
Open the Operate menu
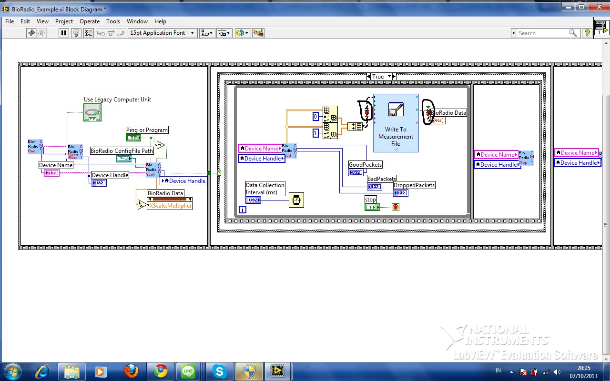tap(90, 21)
